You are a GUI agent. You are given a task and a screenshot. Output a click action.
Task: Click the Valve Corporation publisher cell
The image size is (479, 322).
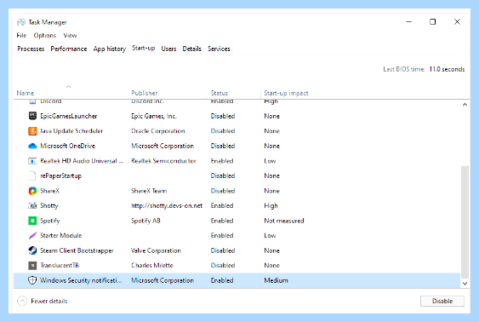click(156, 250)
